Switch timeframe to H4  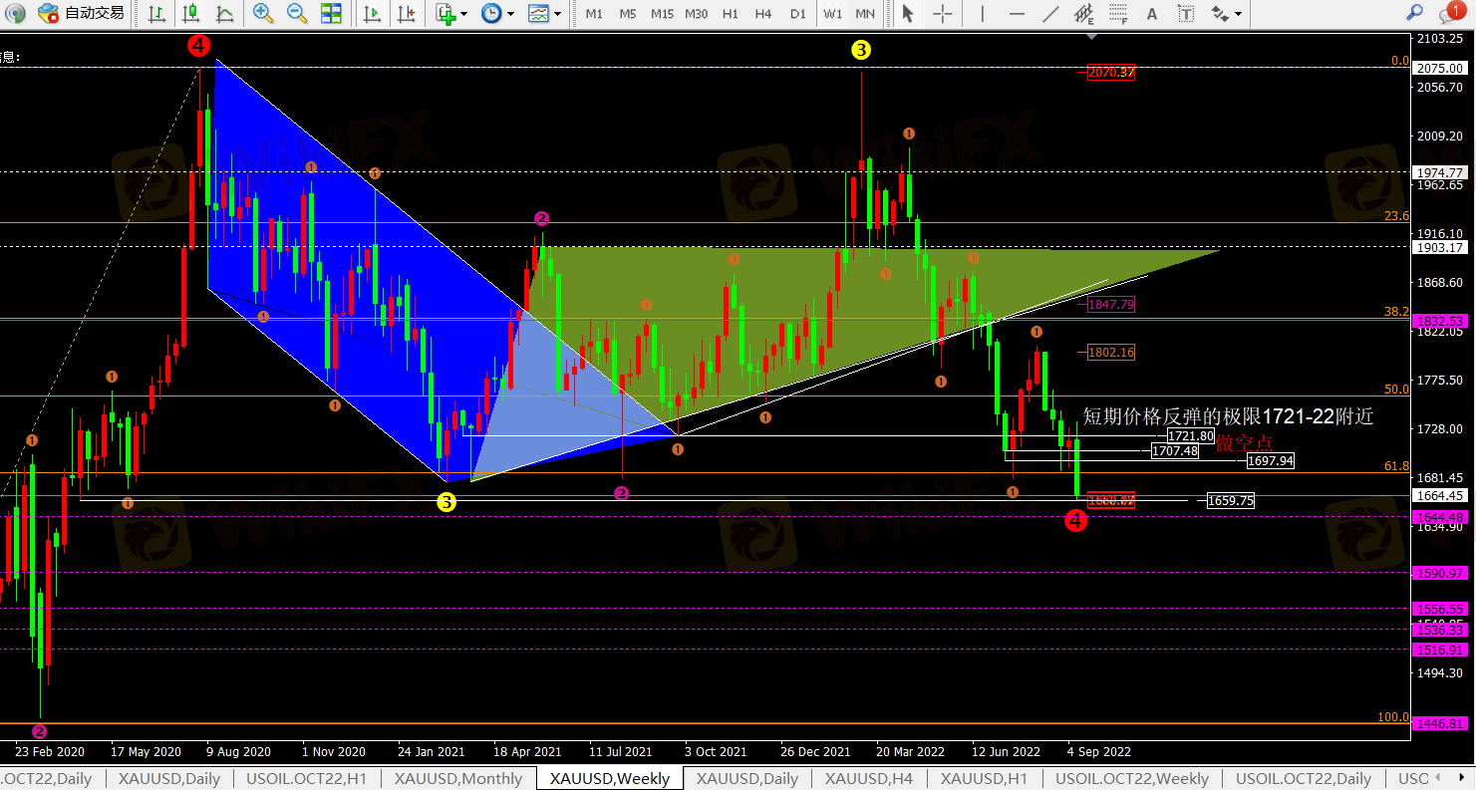pyautogui.click(x=763, y=14)
